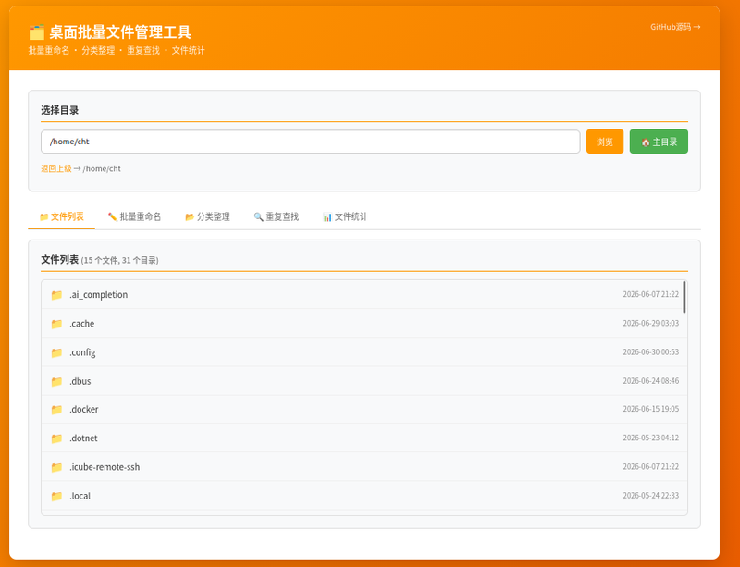
Task: Open the .config folder name
Action: pyautogui.click(x=82, y=352)
